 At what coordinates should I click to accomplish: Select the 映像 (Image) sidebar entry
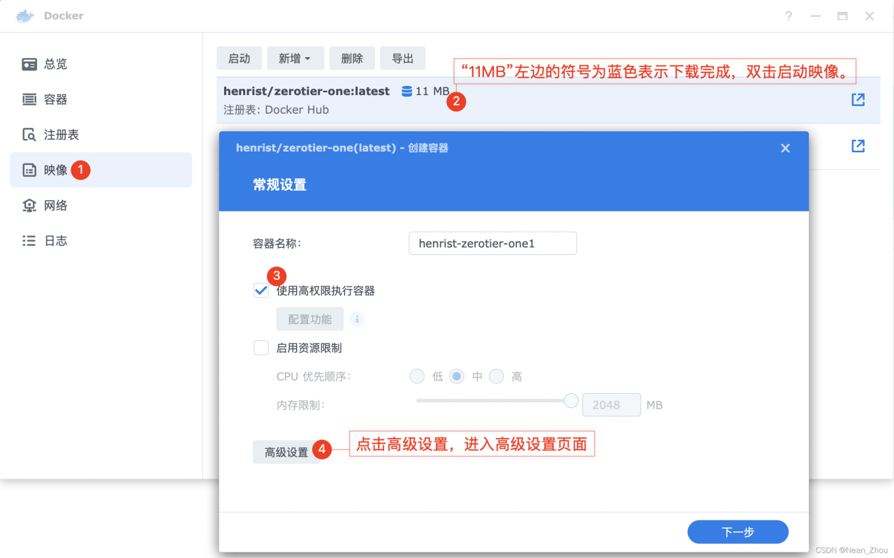[54, 170]
